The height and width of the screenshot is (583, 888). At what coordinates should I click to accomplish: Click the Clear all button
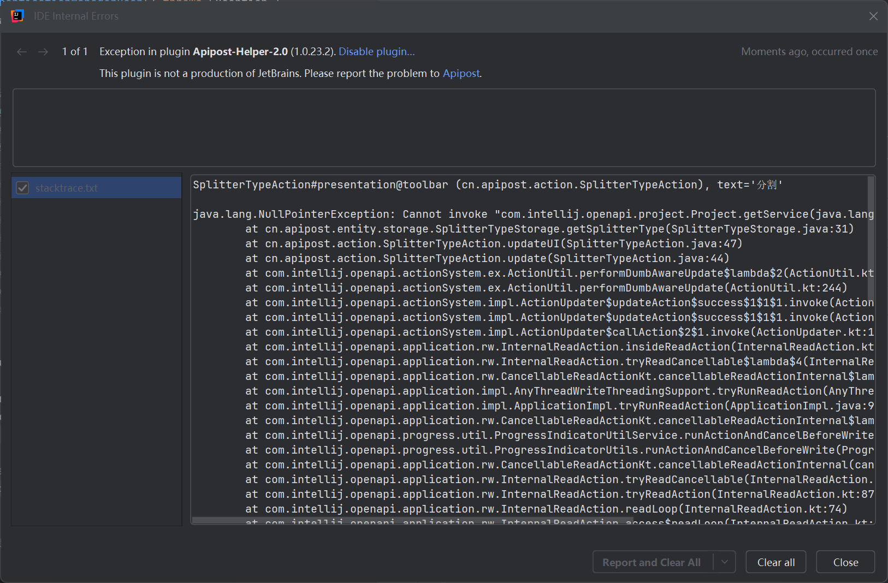tap(776, 562)
